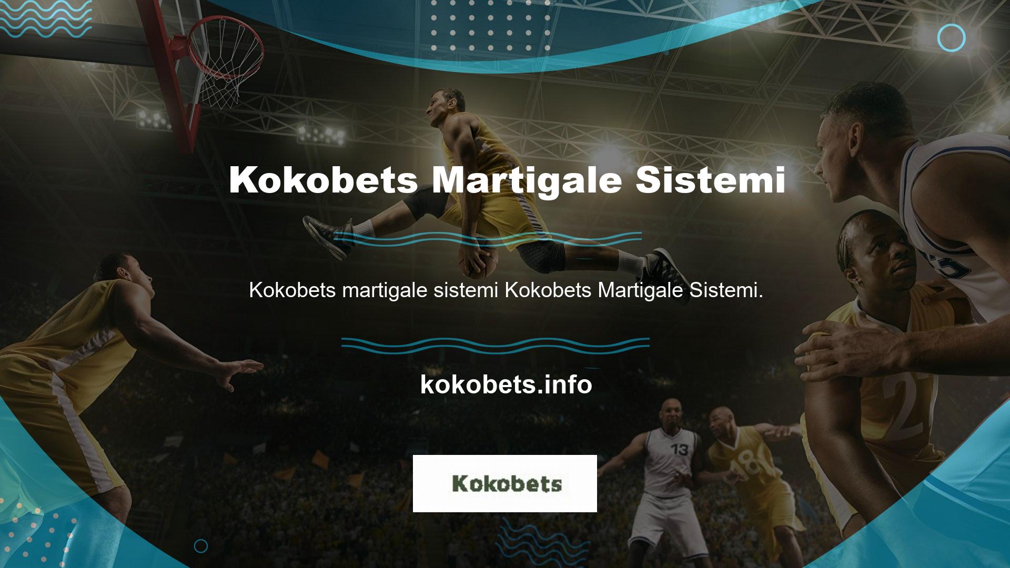This screenshot has height=568, width=1010.
Task: Click the blue circle icon top right
Action: pyautogui.click(x=951, y=38)
